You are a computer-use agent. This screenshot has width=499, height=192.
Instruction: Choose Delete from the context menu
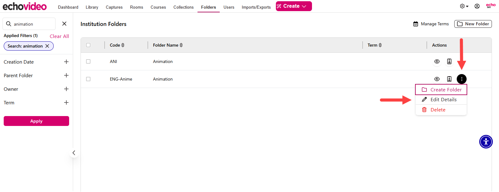click(441, 110)
